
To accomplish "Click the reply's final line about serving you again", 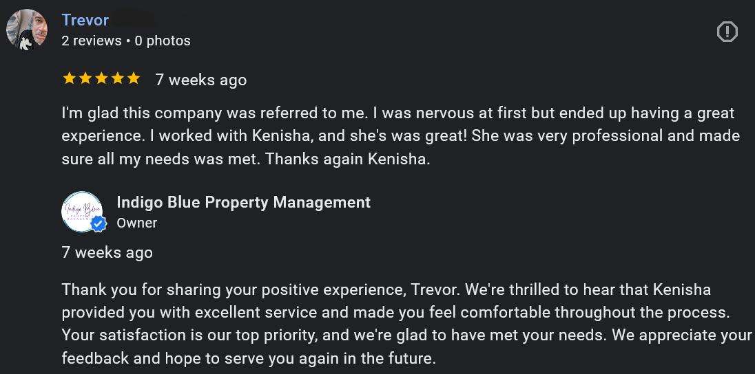I will pyautogui.click(x=249, y=358).
